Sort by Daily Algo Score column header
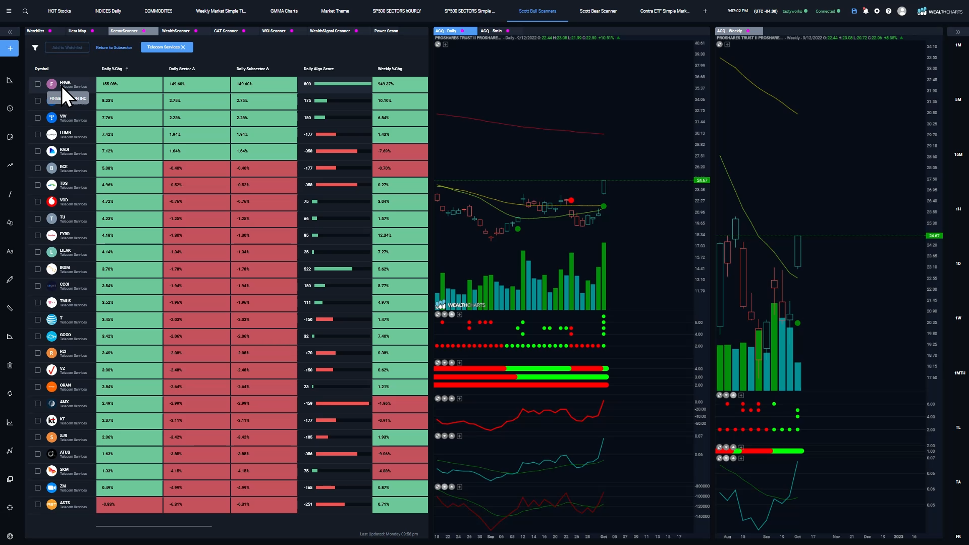Image resolution: width=969 pixels, height=545 pixels. tap(318, 69)
